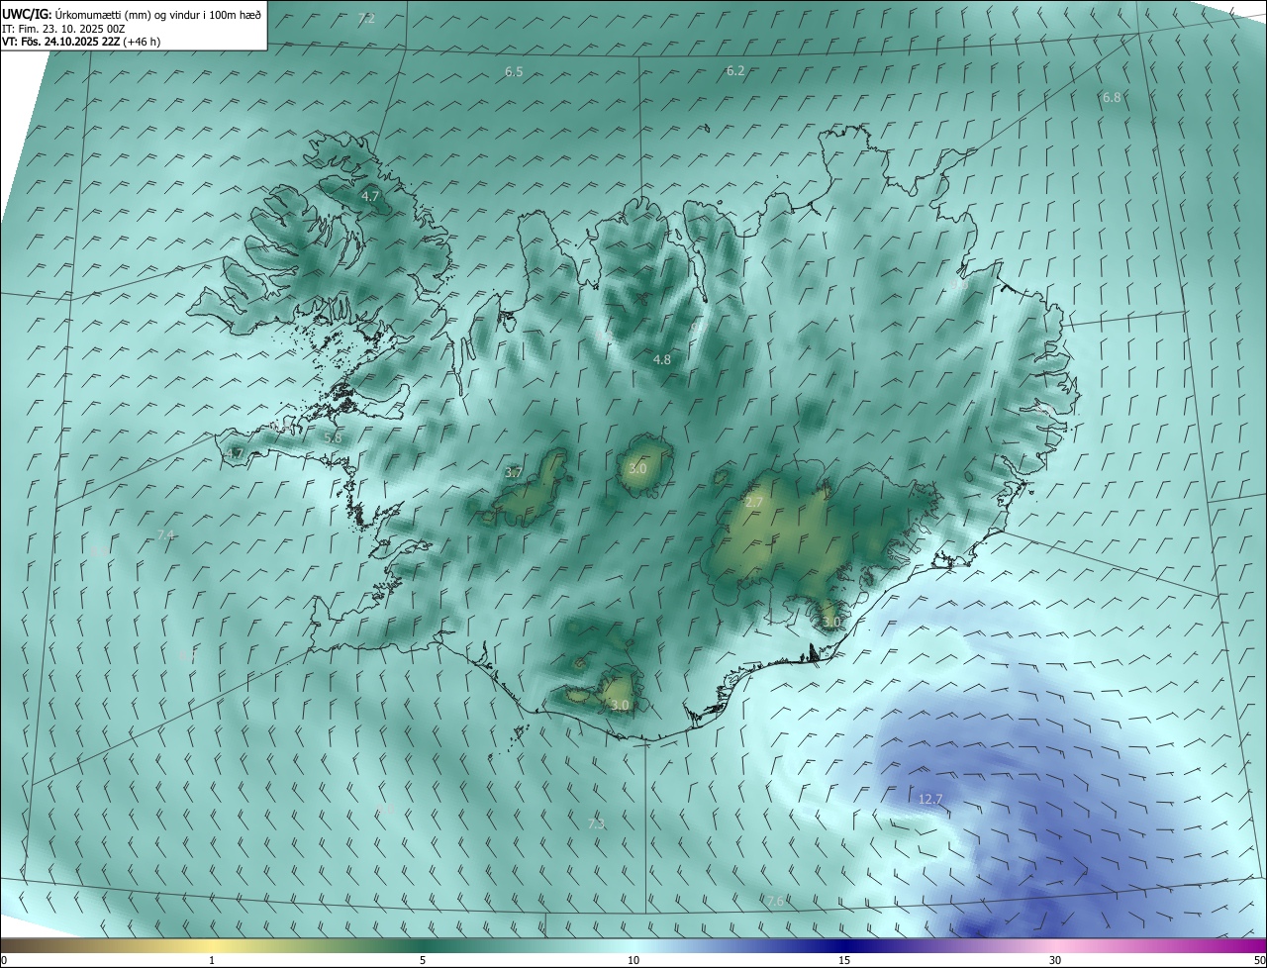
Task: Click the 5 tick on the color scale
Action: (423, 960)
